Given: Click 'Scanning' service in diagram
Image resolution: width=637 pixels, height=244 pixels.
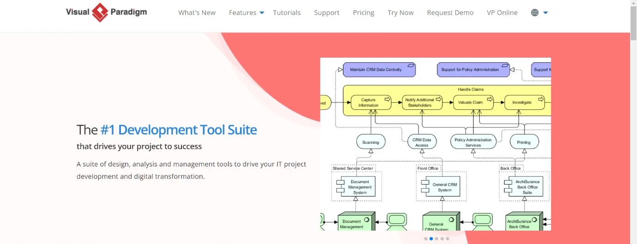Looking at the screenshot, I should point(371,142).
